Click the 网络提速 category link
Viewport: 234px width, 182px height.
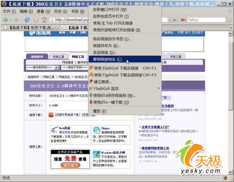pyautogui.click(x=67, y=62)
